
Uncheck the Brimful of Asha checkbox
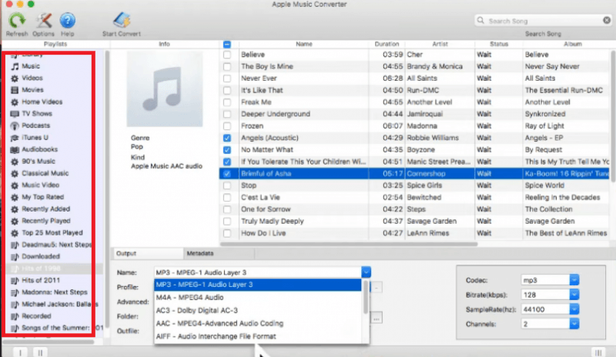point(227,174)
